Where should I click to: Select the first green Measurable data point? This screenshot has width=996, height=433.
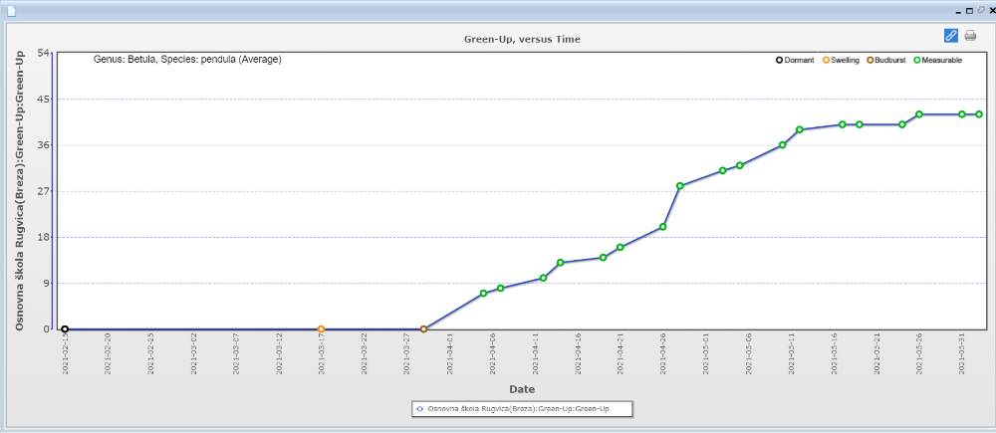tap(483, 294)
